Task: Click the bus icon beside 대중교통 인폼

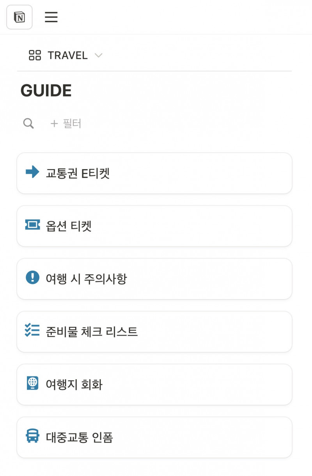Action: coord(32,436)
